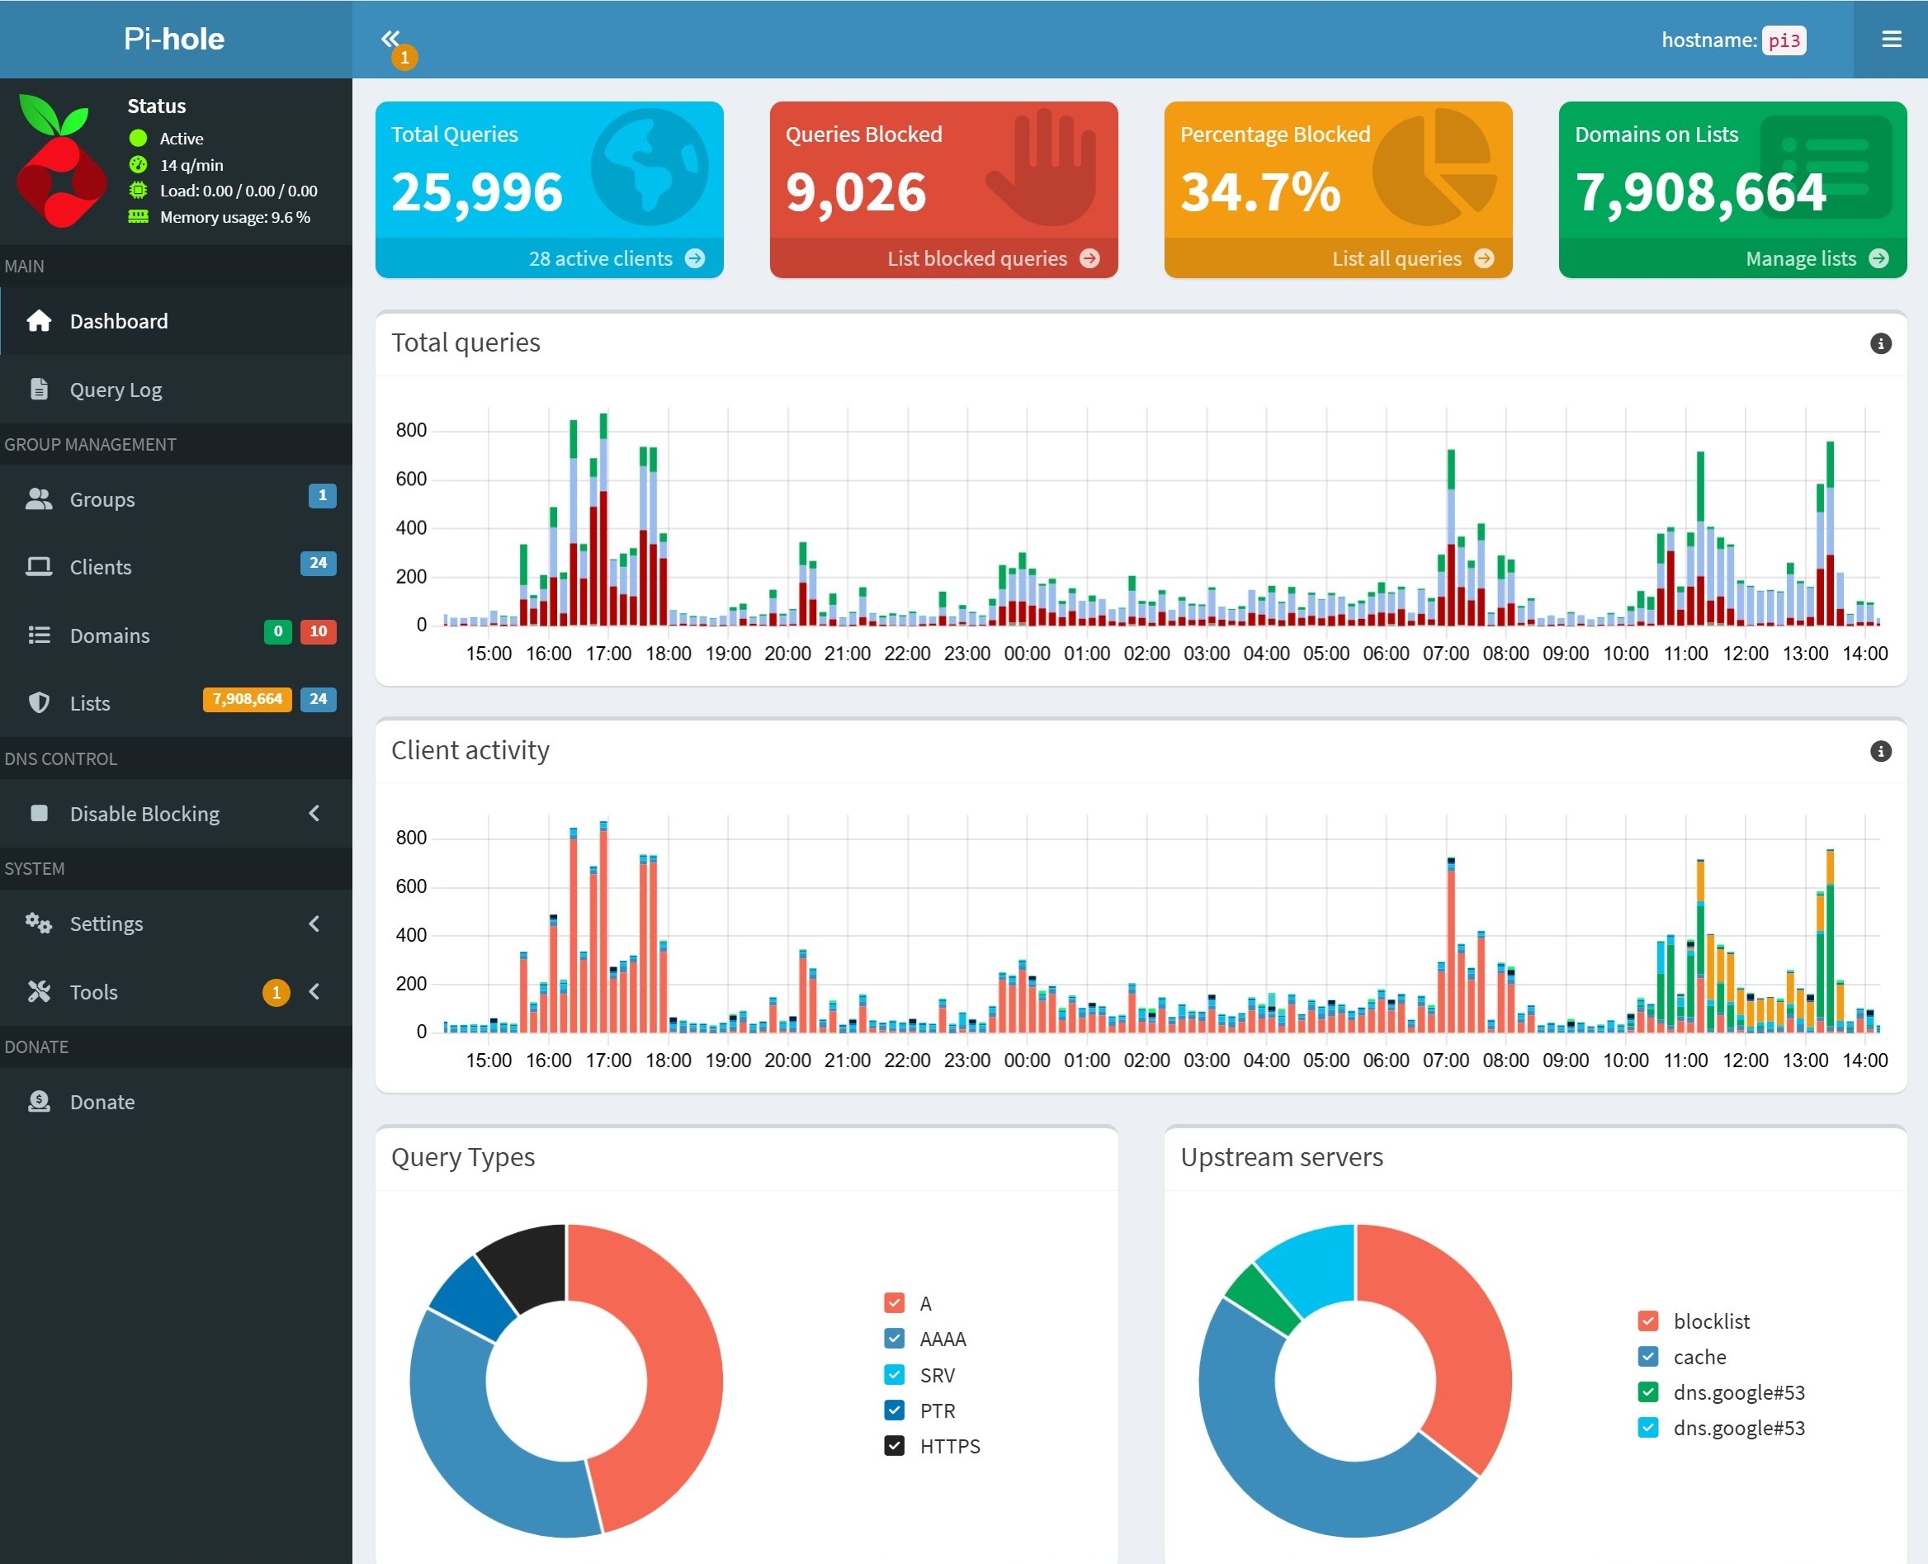Click arrow icon next to Manage lists
The width and height of the screenshot is (1928, 1564).
click(x=1878, y=258)
